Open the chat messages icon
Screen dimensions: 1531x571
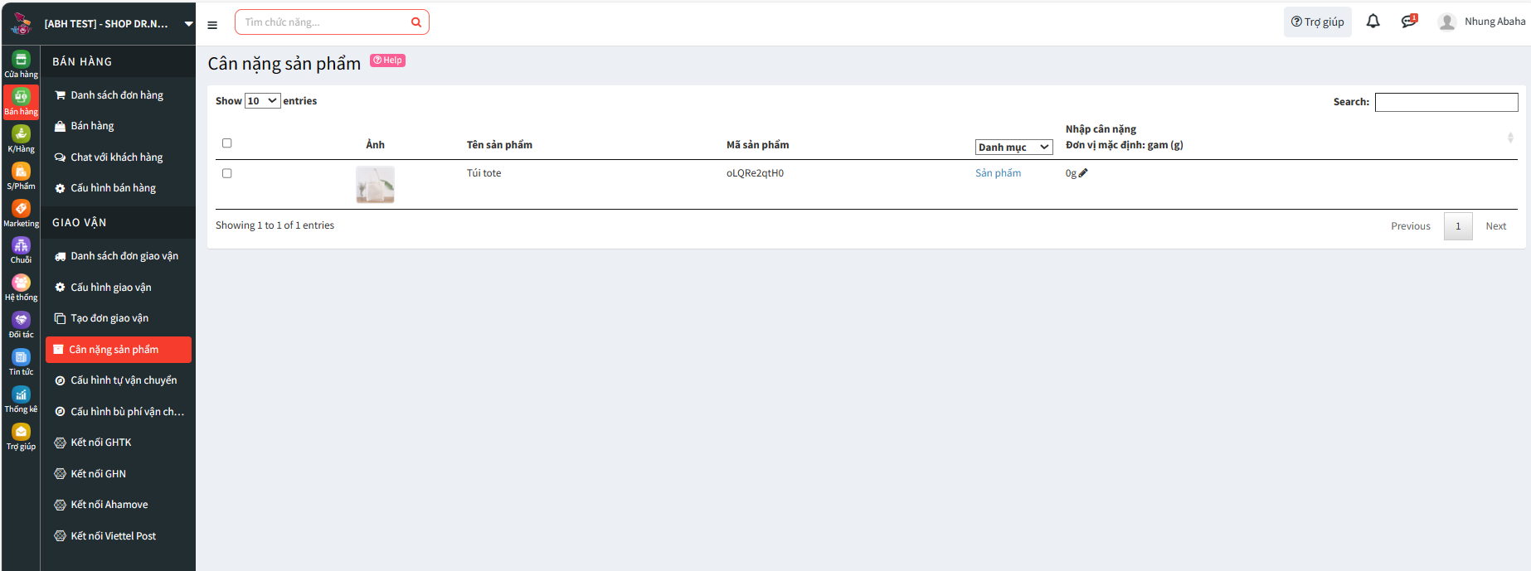(x=1408, y=22)
